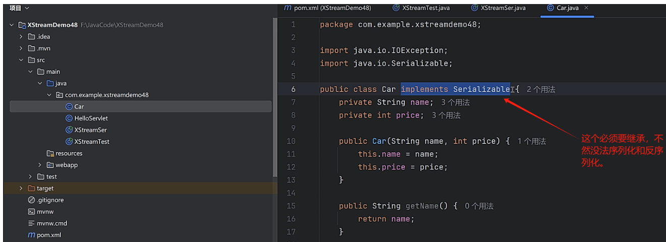Click the src folder icon
The image size is (666, 242).
tap(31, 59)
